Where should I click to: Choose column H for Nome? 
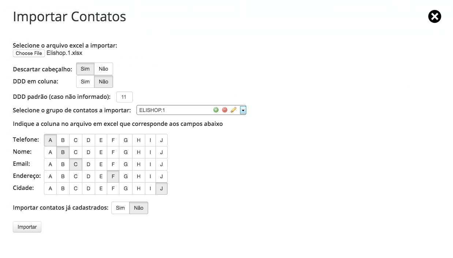pyautogui.click(x=139, y=152)
